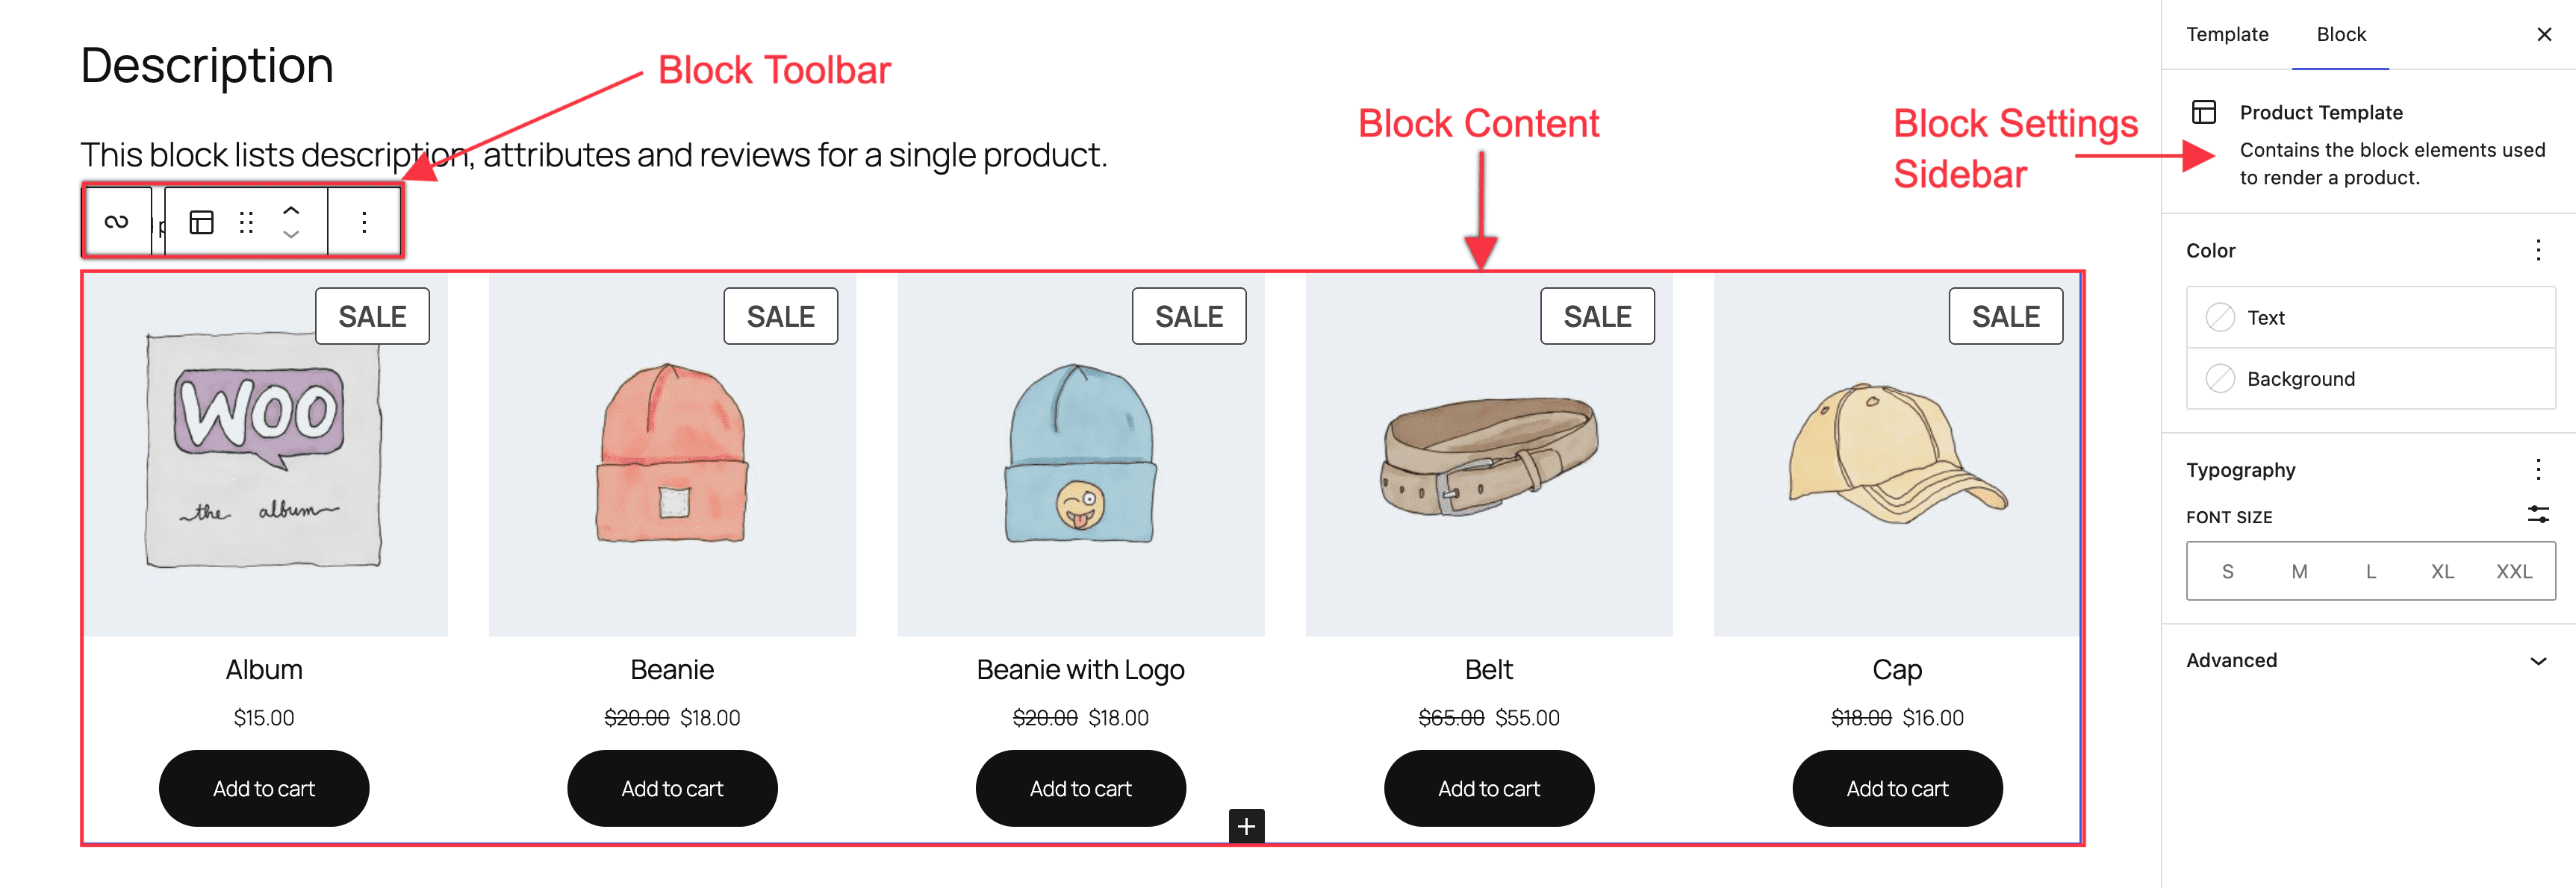The image size is (2576, 888).
Task: Toggle custom font size control icon
Action: coord(2537,514)
